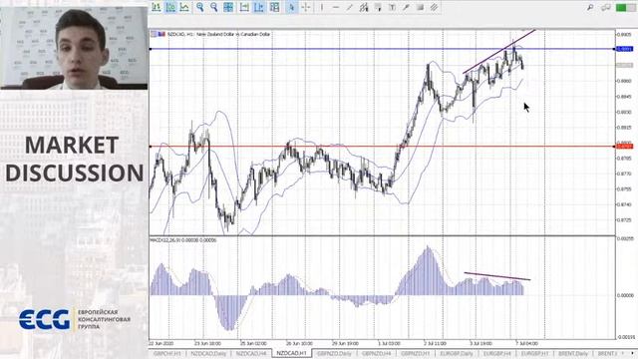Switch chart to line chart mode
This screenshot has width=638, height=359.
(x=184, y=7)
